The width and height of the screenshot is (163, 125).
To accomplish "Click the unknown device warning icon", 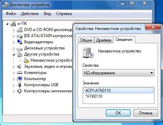I will coord(26,60).
